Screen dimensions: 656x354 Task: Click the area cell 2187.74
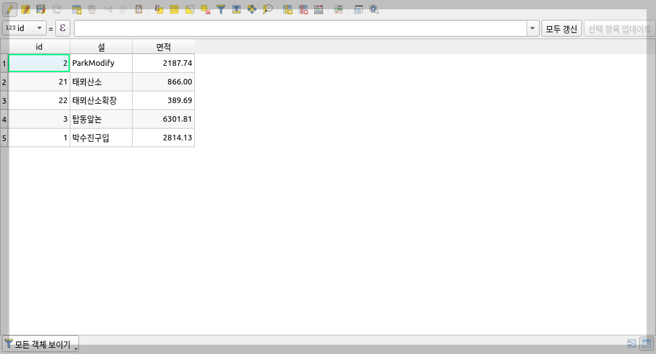(163, 63)
